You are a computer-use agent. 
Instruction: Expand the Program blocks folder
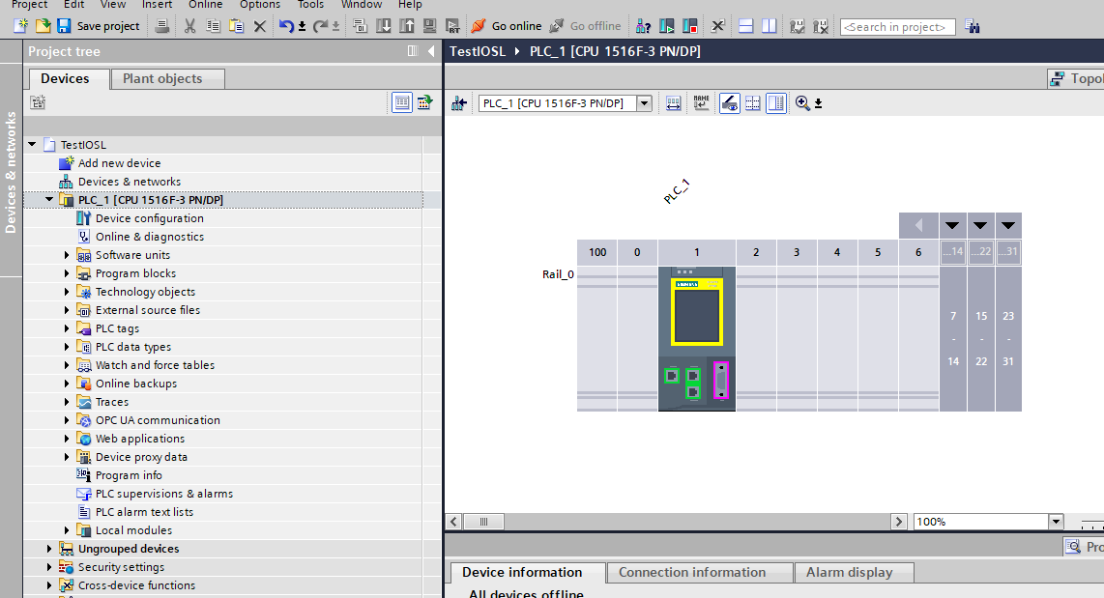67,273
